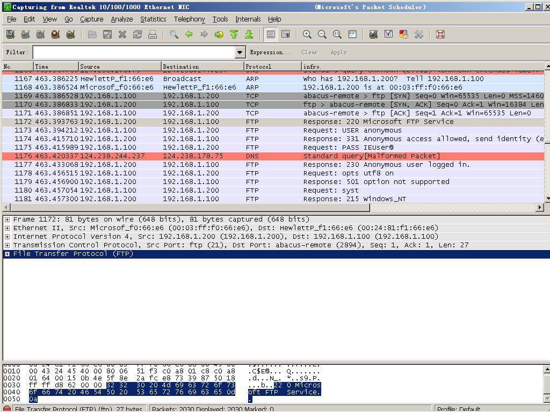Click the Expression... button
This screenshot has height=412, width=550.
pyautogui.click(x=270, y=52)
